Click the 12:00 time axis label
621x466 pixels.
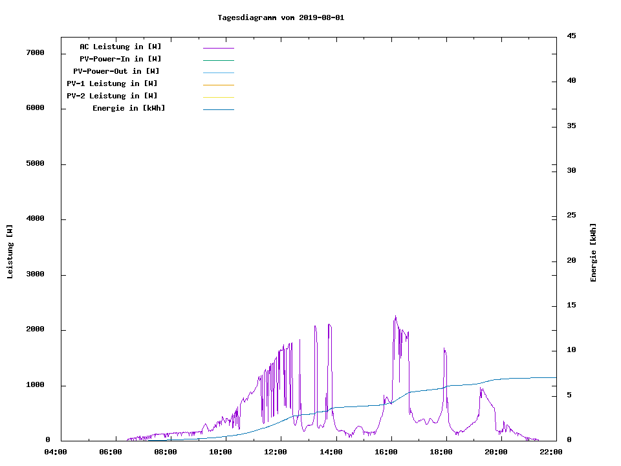point(276,452)
